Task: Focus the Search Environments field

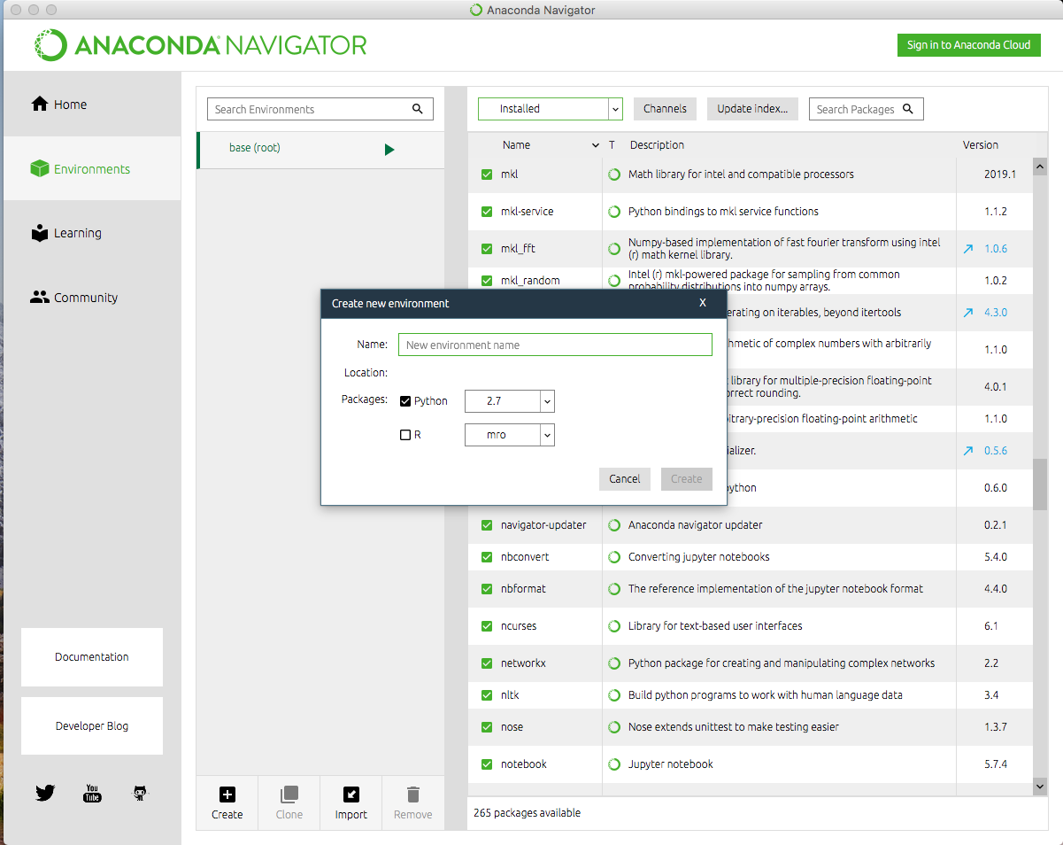Action: tap(320, 109)
